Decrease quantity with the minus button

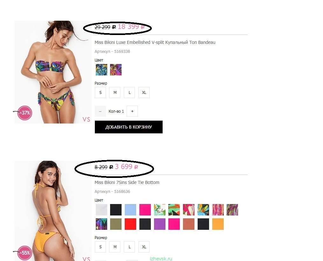(x=100, y=111)
